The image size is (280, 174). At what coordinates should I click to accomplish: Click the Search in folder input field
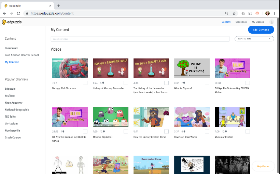click(140, 39)
